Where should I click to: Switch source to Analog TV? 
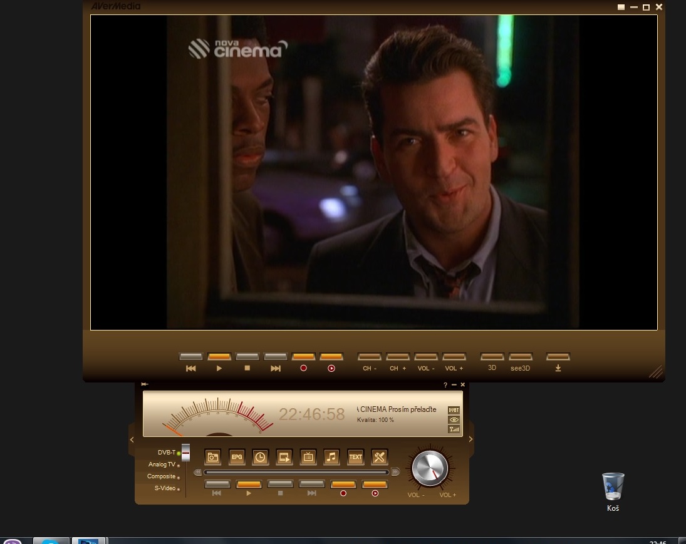[x=162, y=464]
